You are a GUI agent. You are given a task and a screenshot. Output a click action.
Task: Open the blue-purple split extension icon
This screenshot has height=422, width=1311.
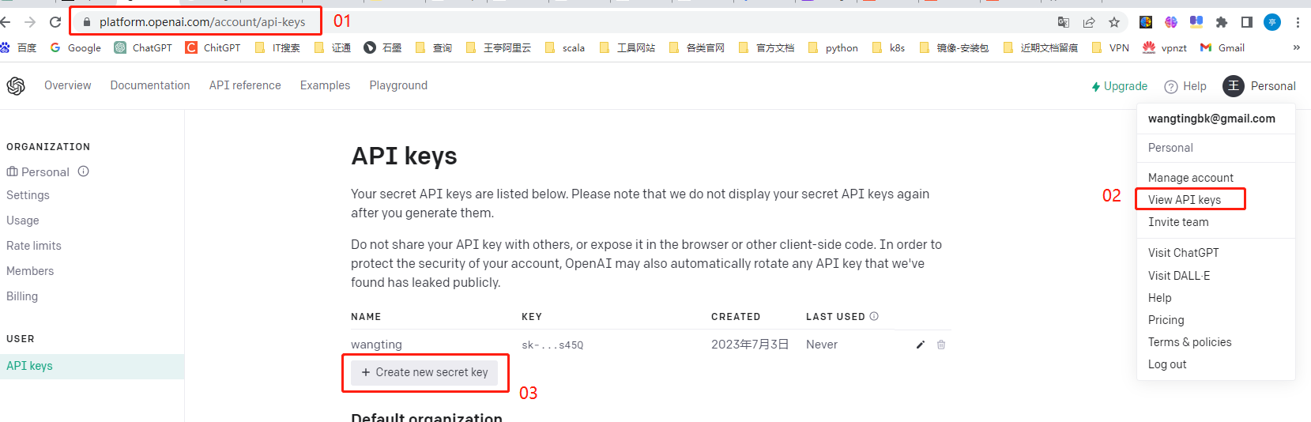(1196, 22)
